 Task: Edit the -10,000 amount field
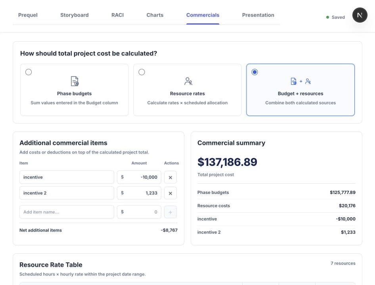pyautogui.click(x=139, y=177)
